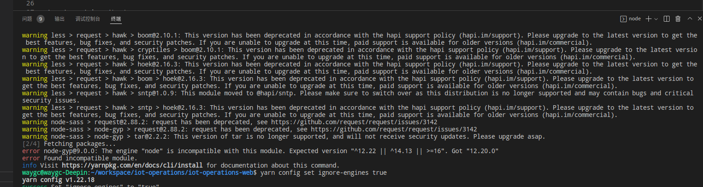Kill the terminal with the trash icon
Viewport: 703px width, 187px height.
[678, 19]
